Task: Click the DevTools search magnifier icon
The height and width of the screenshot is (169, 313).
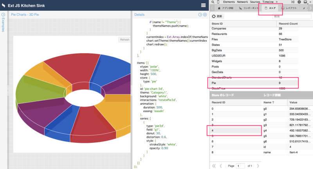Action: 213,2
